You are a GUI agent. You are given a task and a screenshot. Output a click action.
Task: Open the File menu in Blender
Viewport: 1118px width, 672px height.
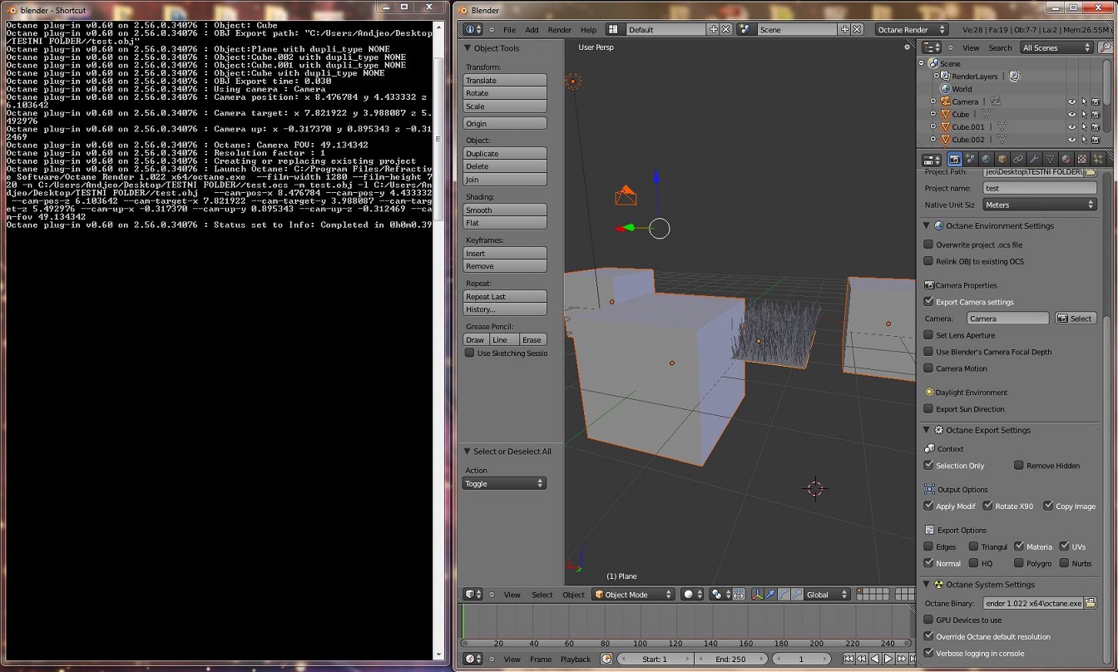(x=509, y=30)
